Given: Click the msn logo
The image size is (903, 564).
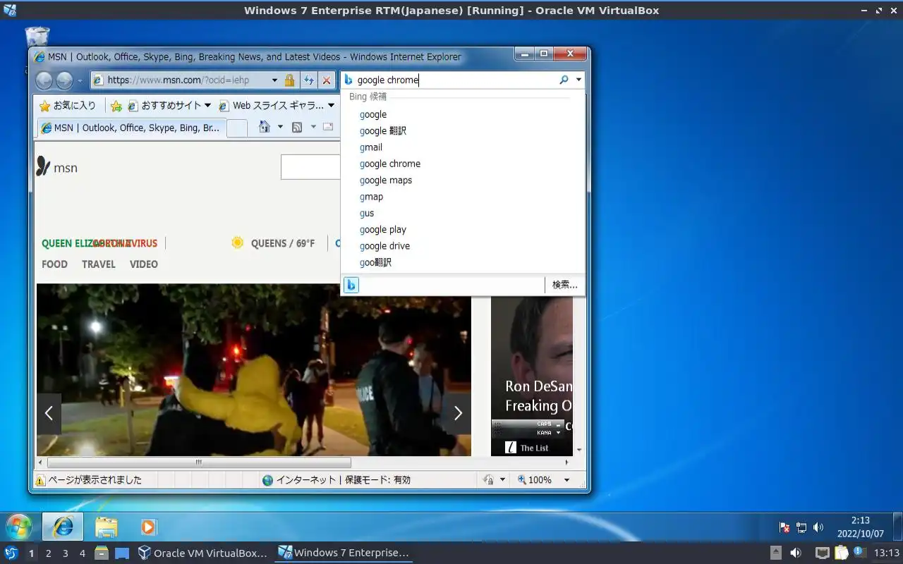Looking at the screenshot, I should 56,167.
